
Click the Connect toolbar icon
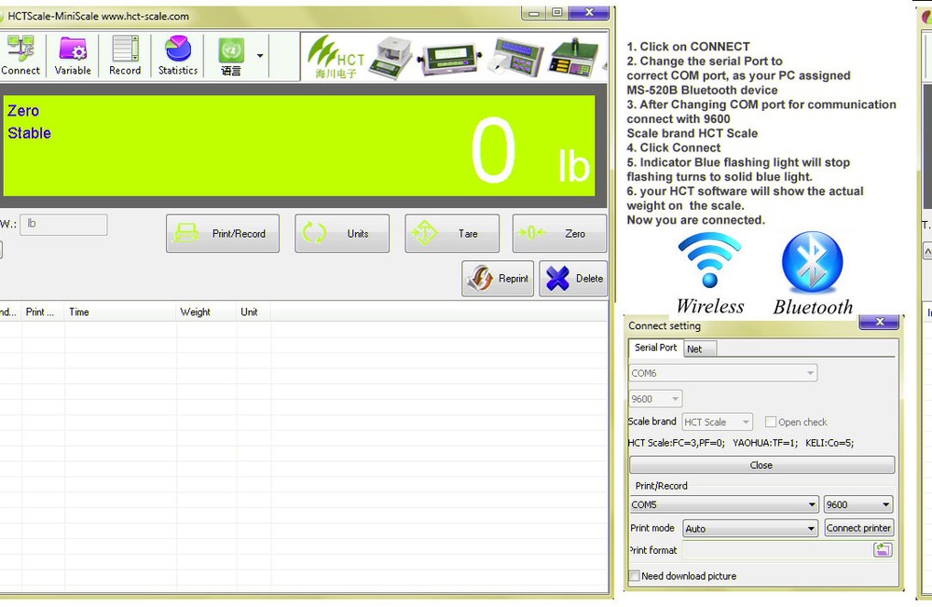tap(20, 56)
